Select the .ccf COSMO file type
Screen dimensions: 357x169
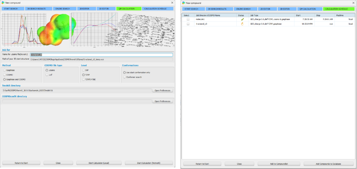tap(46, 75)
